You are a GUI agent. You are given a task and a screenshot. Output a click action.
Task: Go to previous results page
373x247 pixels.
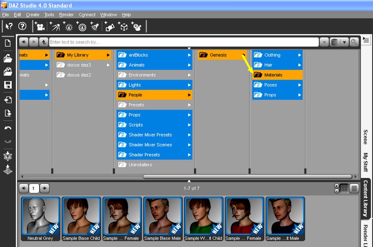pos(24,188)
